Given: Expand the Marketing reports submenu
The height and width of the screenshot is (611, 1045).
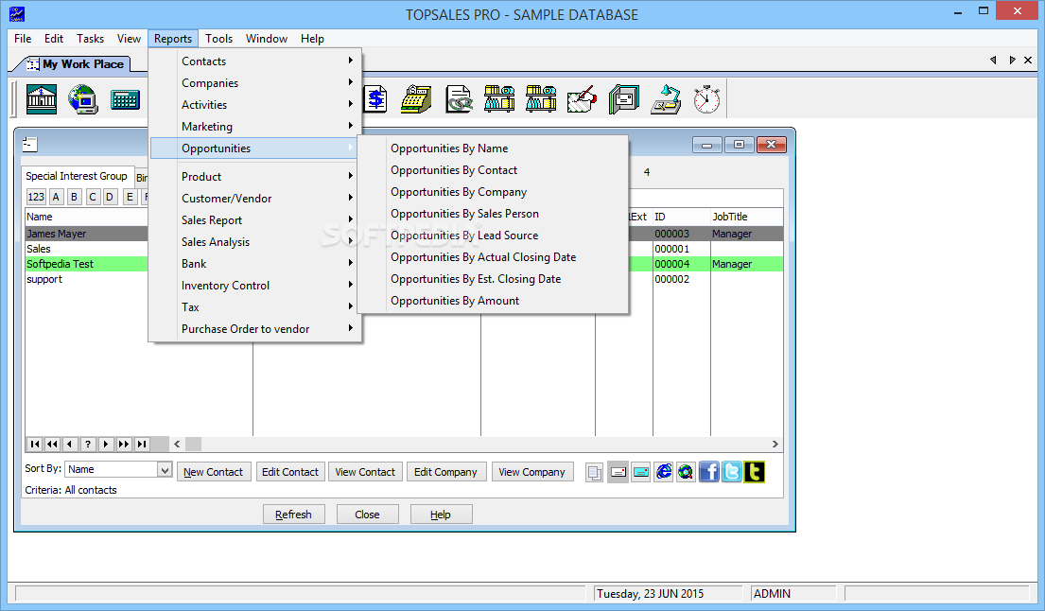Looking at the screenshot, I should (256, 127).
